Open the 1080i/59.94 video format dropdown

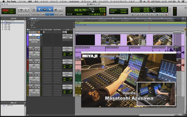pyautogui.click(x=67, y=35)
